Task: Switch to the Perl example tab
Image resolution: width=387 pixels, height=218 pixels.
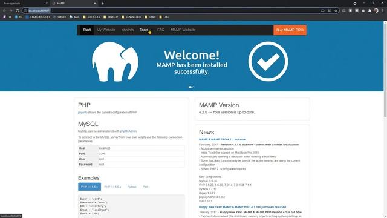Action: pyautogui.click(x=145, y=187)
